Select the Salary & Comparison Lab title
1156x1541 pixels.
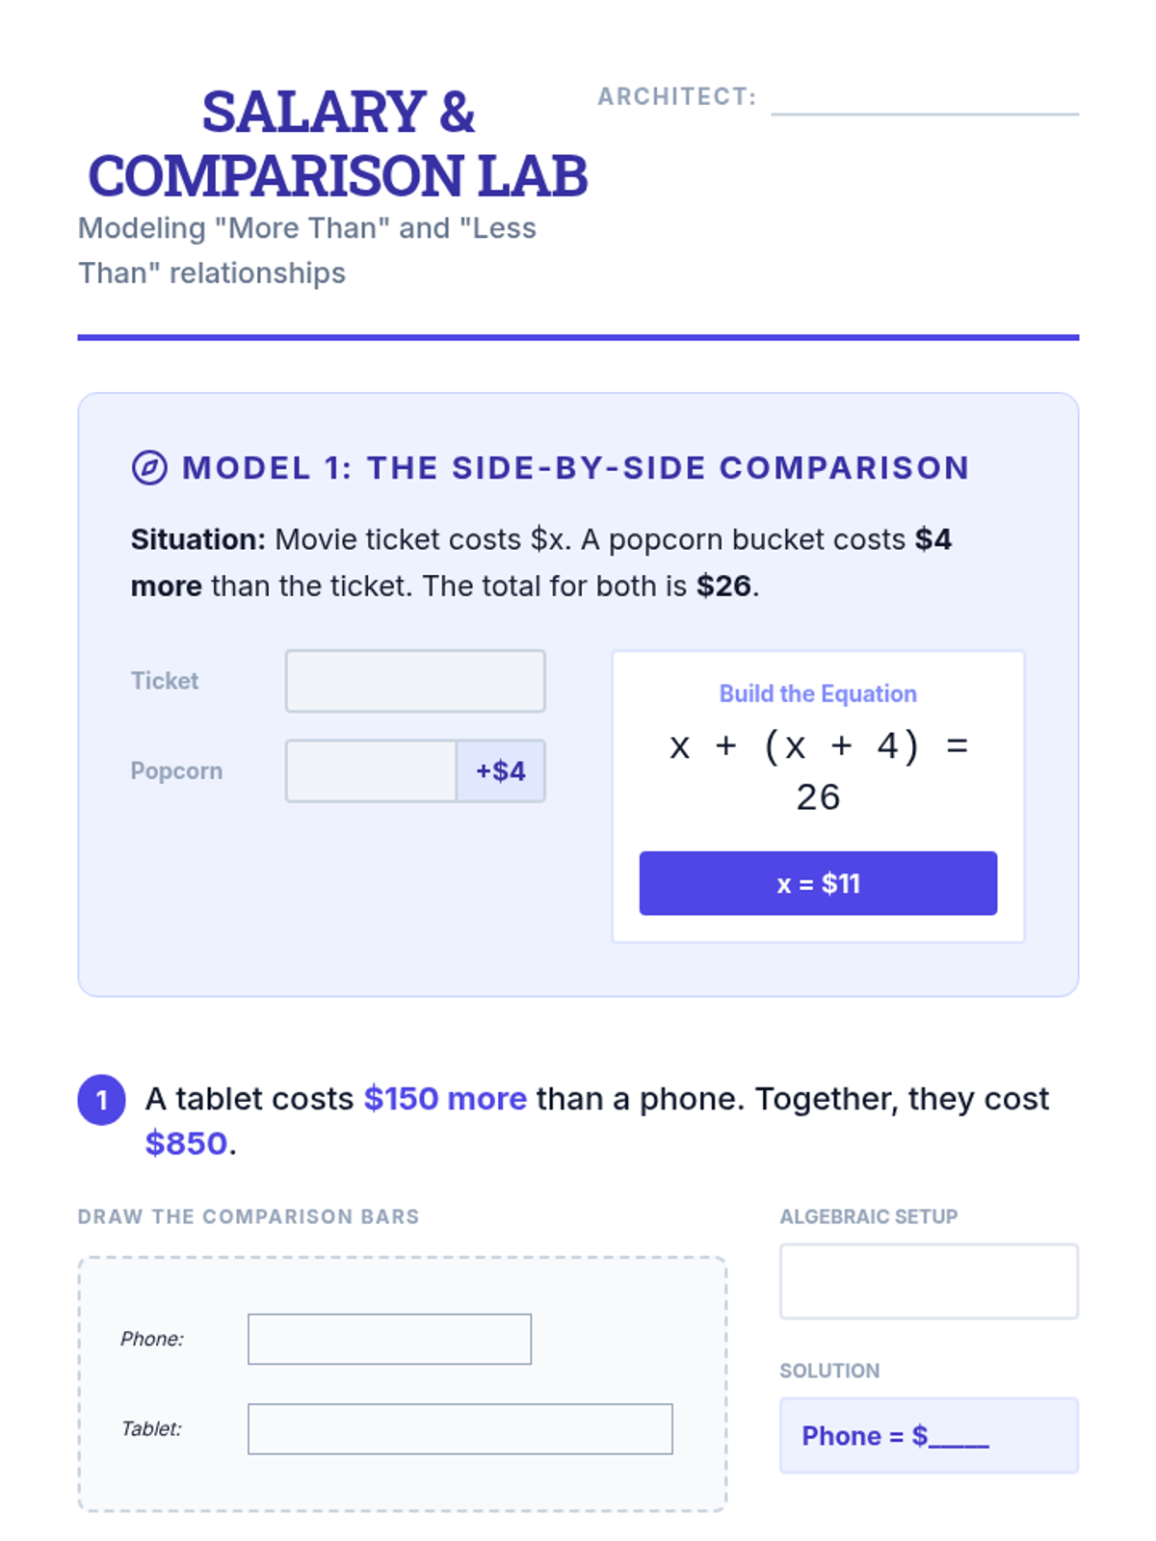pyautogui.click(x=338, y=144)
